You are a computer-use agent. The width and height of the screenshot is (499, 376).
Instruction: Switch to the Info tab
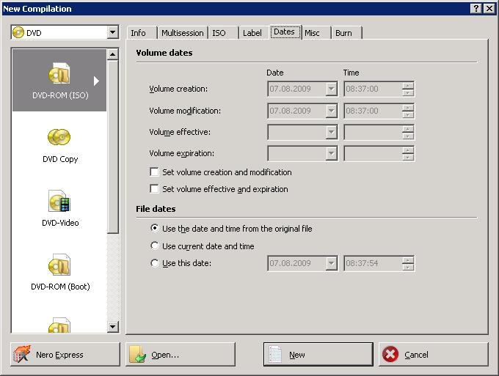pos(142,33)
